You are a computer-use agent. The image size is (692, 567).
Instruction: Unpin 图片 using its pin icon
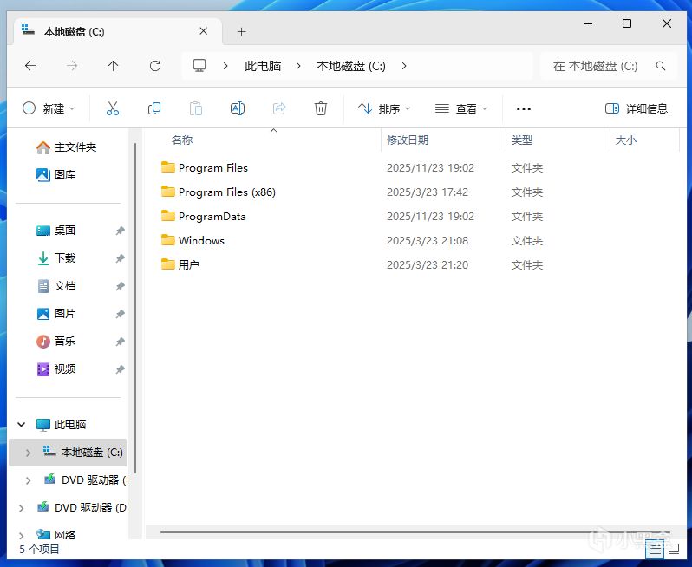tap(120, 314)
